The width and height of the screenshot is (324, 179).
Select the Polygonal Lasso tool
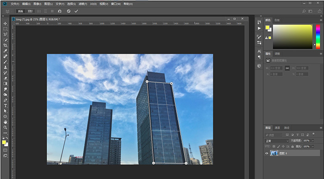coord(6,35)
